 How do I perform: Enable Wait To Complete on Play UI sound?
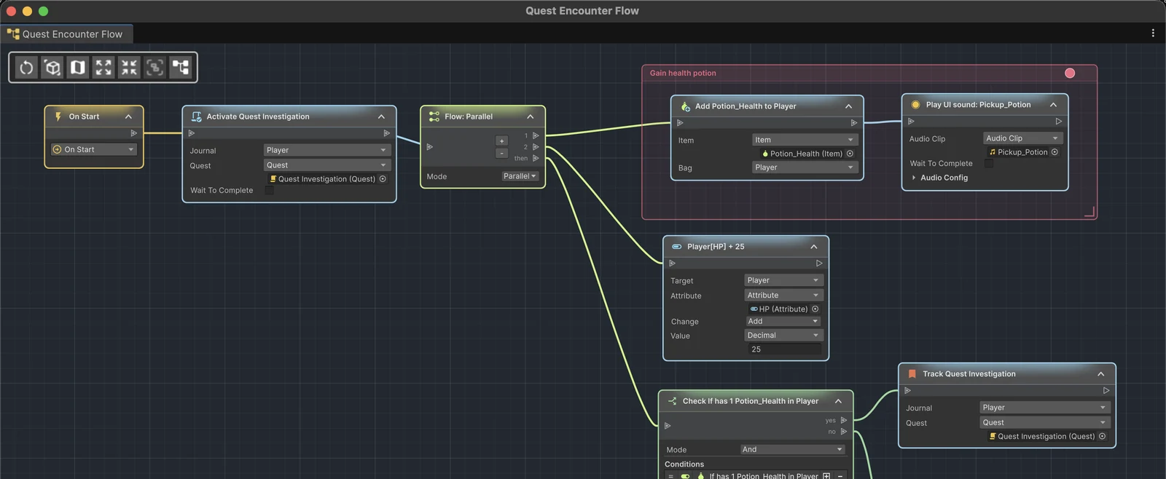989,164
